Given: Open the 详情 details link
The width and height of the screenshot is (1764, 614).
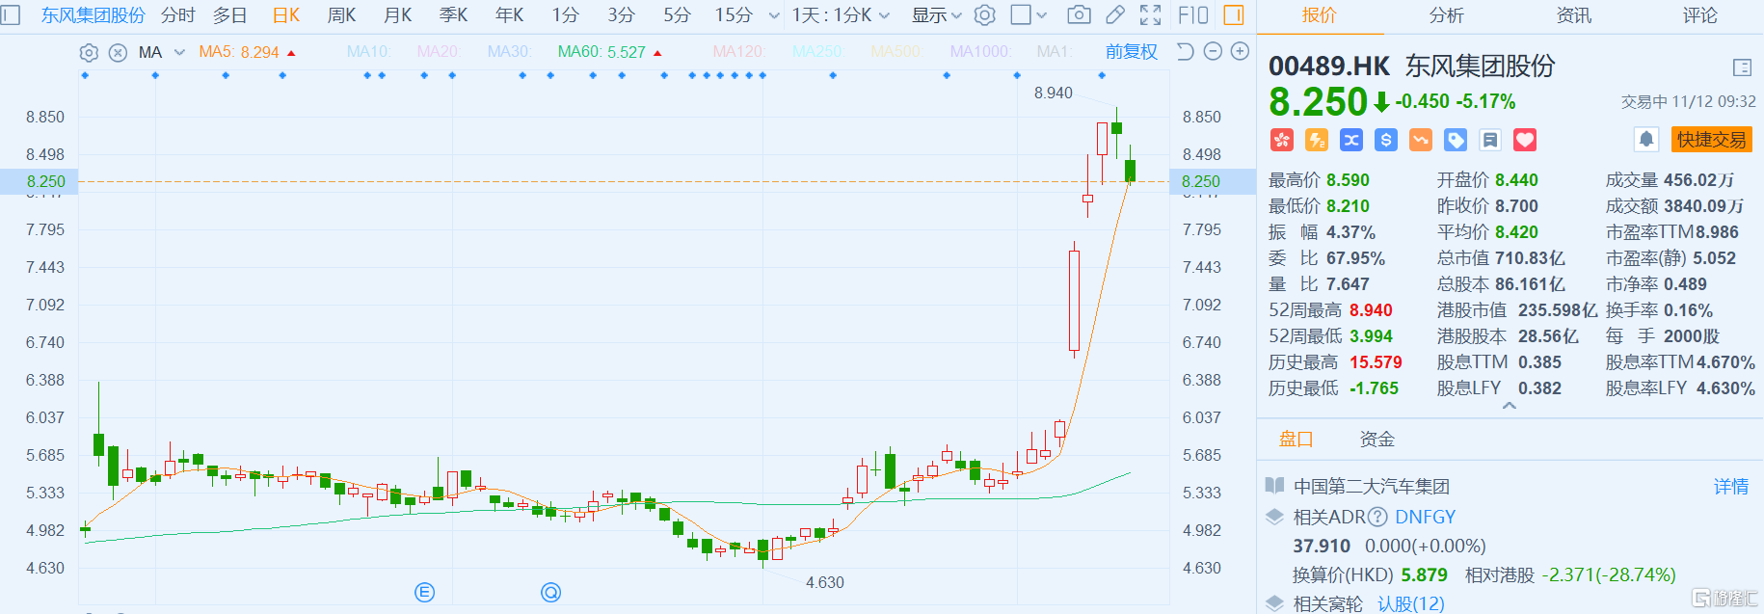Looking at the screenshot, I should (x=1731, y=487).
